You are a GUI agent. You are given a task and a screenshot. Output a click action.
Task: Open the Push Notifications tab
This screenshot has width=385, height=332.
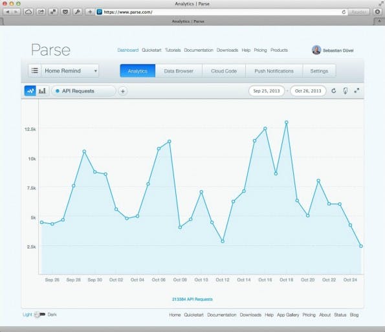tap(274, 71)
